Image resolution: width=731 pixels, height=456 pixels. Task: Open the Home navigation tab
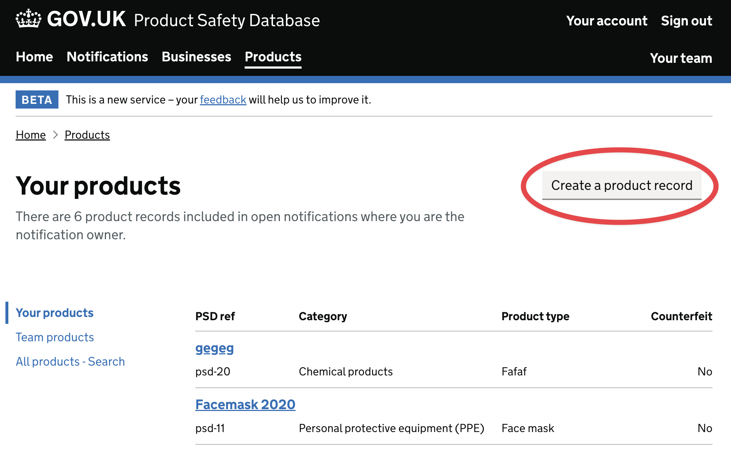34,57
